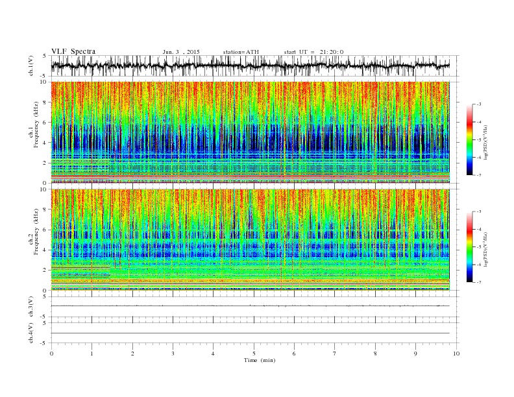This screenshot has height=397, width=514.
Task: Click the time axis tick label "2"
Action: point(132,354)
